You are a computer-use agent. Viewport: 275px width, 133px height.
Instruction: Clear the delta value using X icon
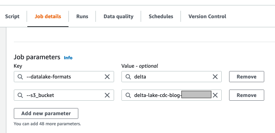coord(215,77)
